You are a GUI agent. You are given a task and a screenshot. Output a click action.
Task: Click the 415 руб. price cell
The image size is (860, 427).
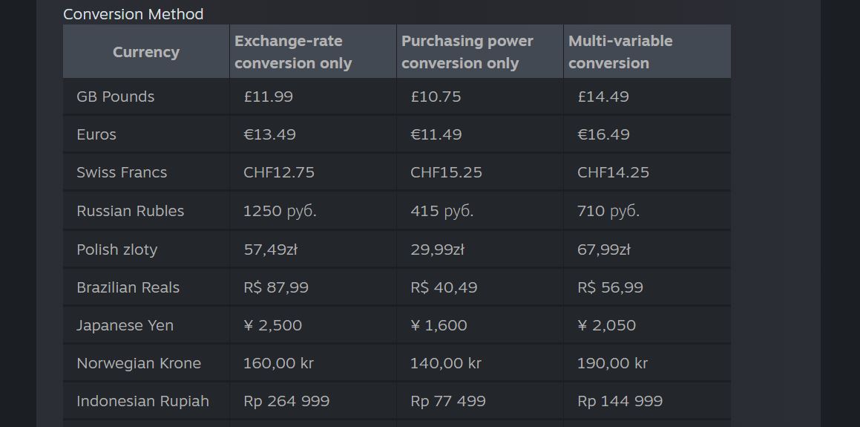pos(442,211)
